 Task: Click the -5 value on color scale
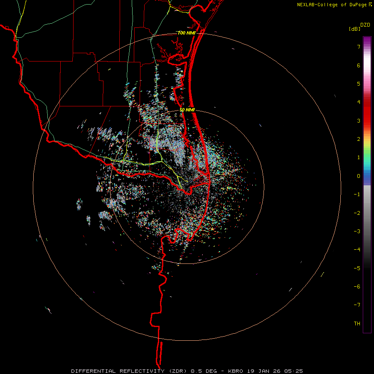357,268
